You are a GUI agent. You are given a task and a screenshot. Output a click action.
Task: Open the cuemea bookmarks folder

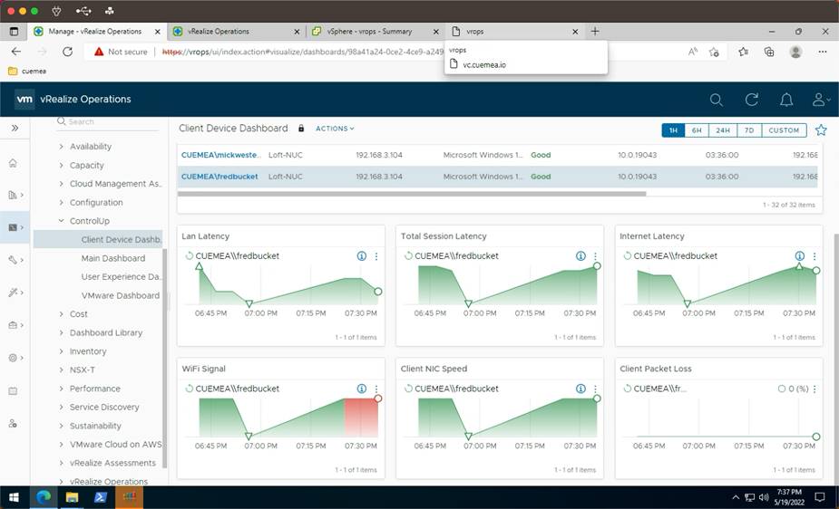(x=27, y=71)
